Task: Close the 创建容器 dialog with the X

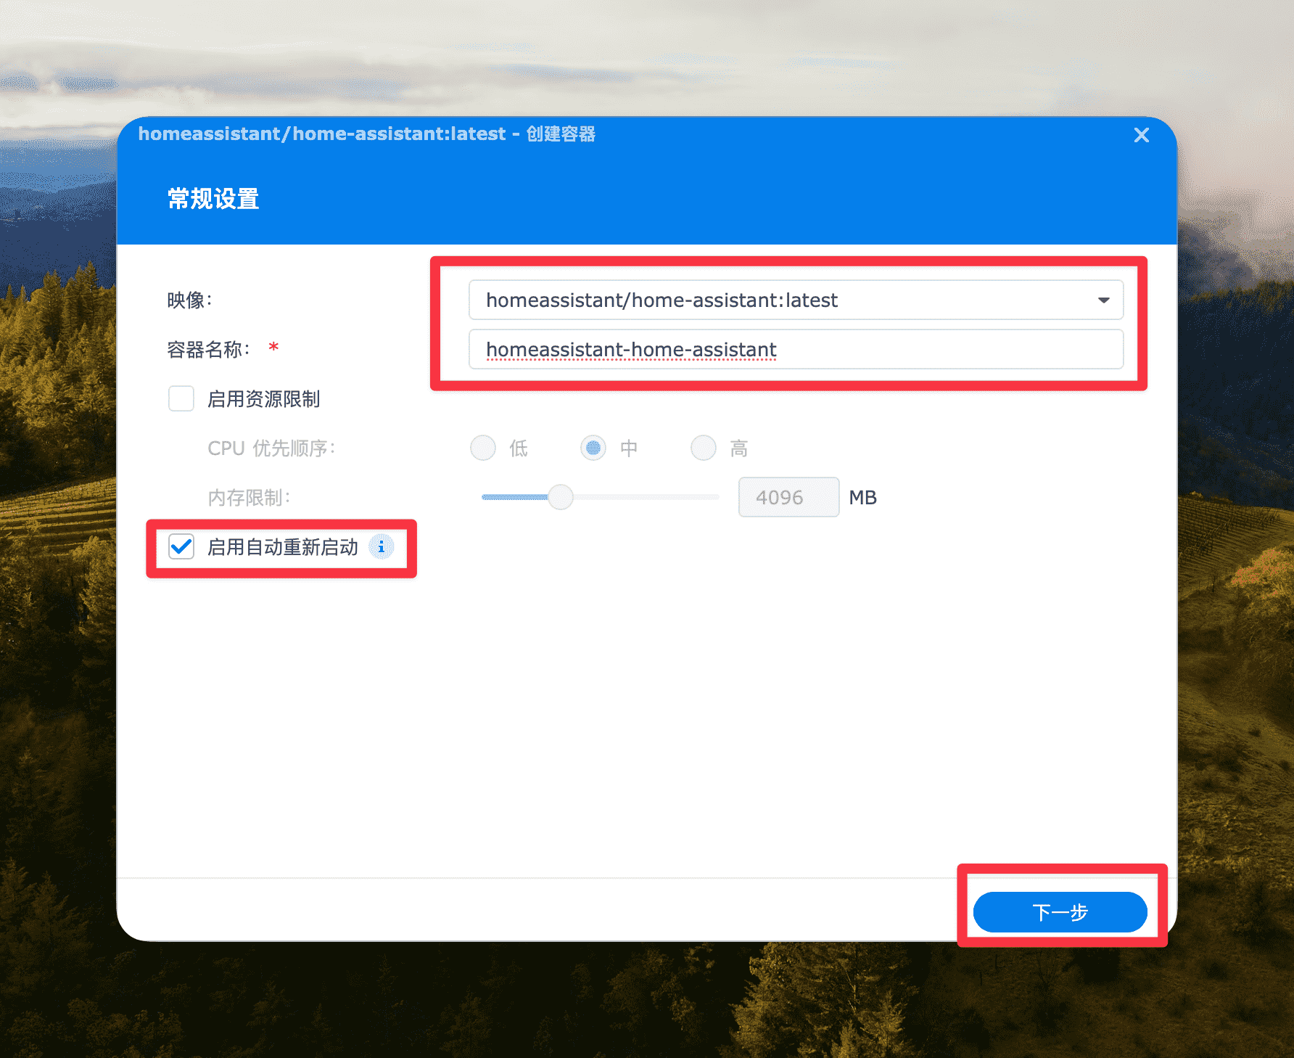Action: [x=1141, y=135]
